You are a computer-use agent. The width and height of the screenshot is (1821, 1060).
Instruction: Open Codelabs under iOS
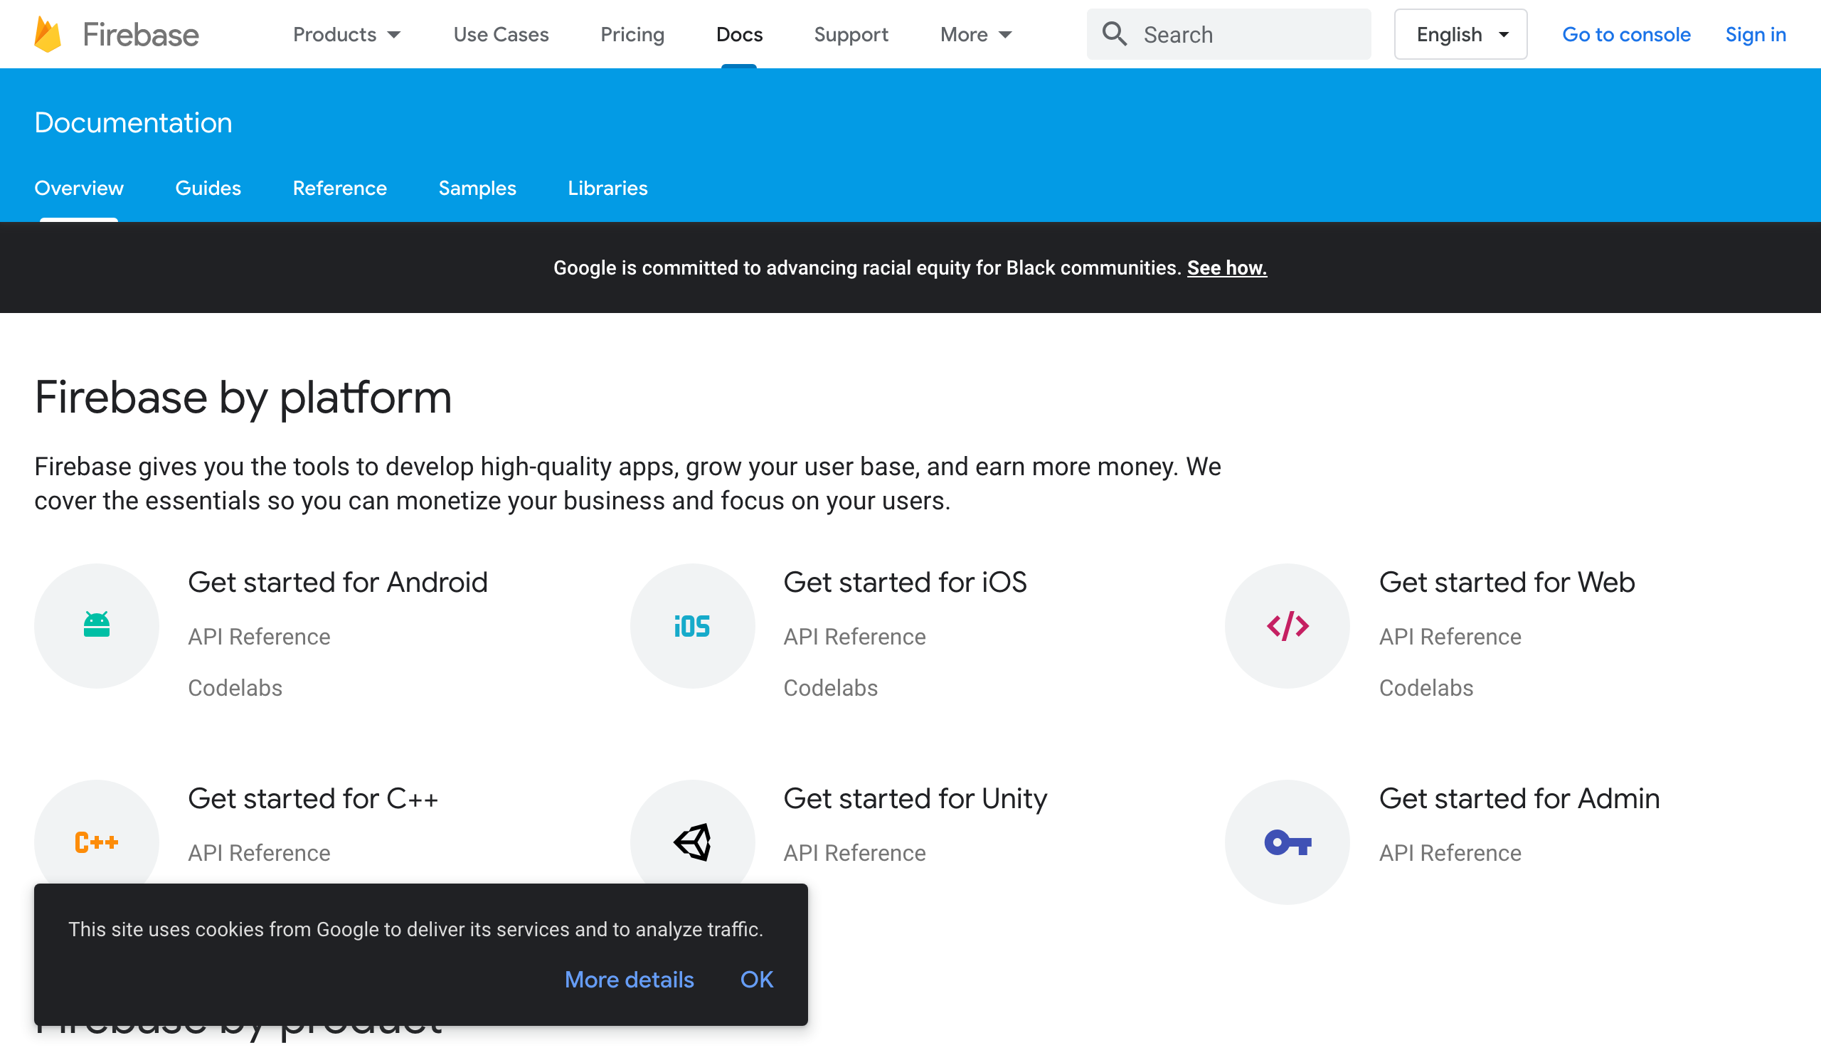pyautogui.click(x=830, y=688)
